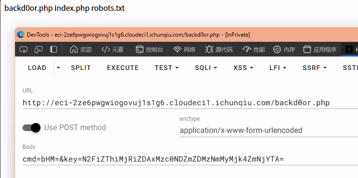The width and height of the screenshot is (358, 178).
Task: Click the Edge browser logo icon
Action: 21,35
